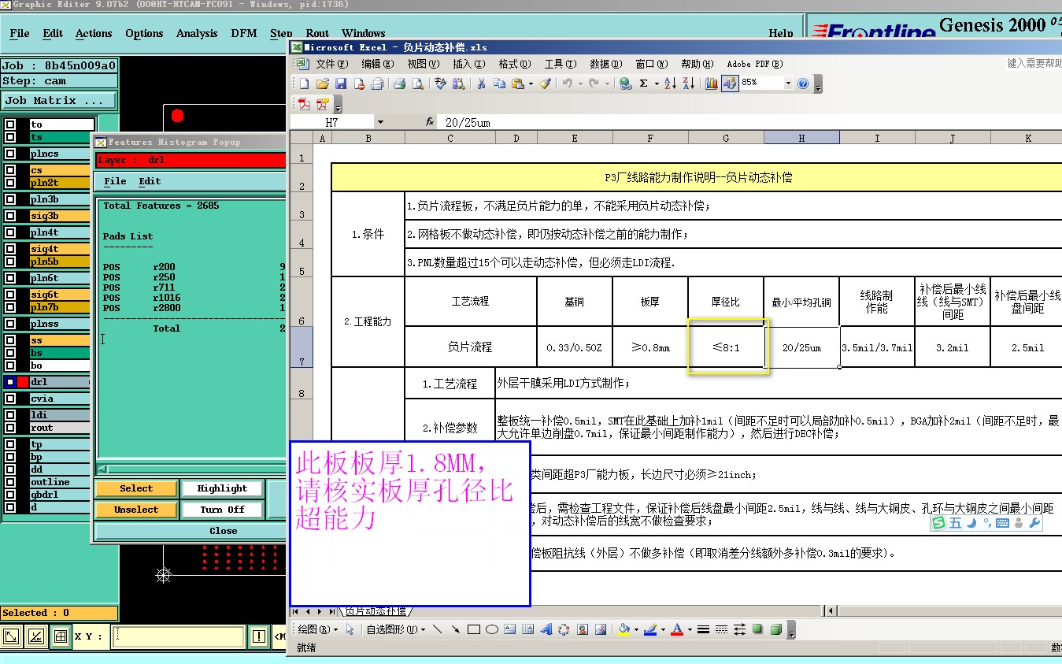The image size is (1062, 664).
Task: Open the Paste options dropdown arrow
Action: click(531, 83)
